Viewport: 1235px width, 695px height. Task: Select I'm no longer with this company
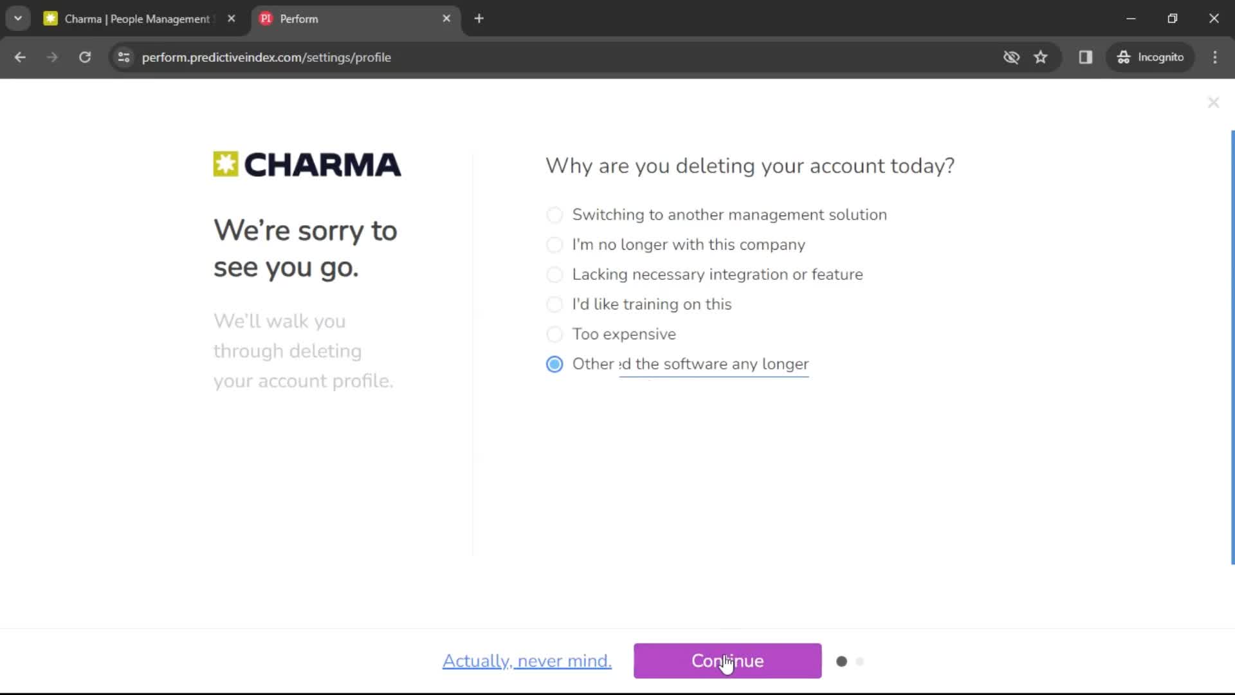tap(675, 245)
